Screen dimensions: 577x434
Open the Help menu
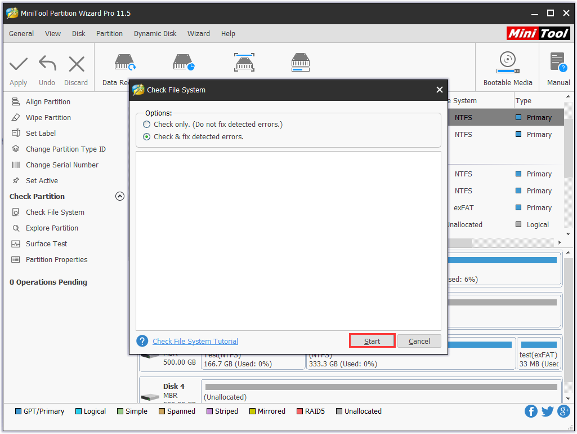point(228,33)
